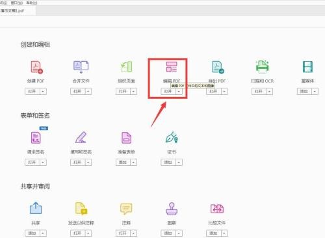This screenshot has height=238, width=325.
Task: Click the 打开 button under 注释
Action: (123, 233)
